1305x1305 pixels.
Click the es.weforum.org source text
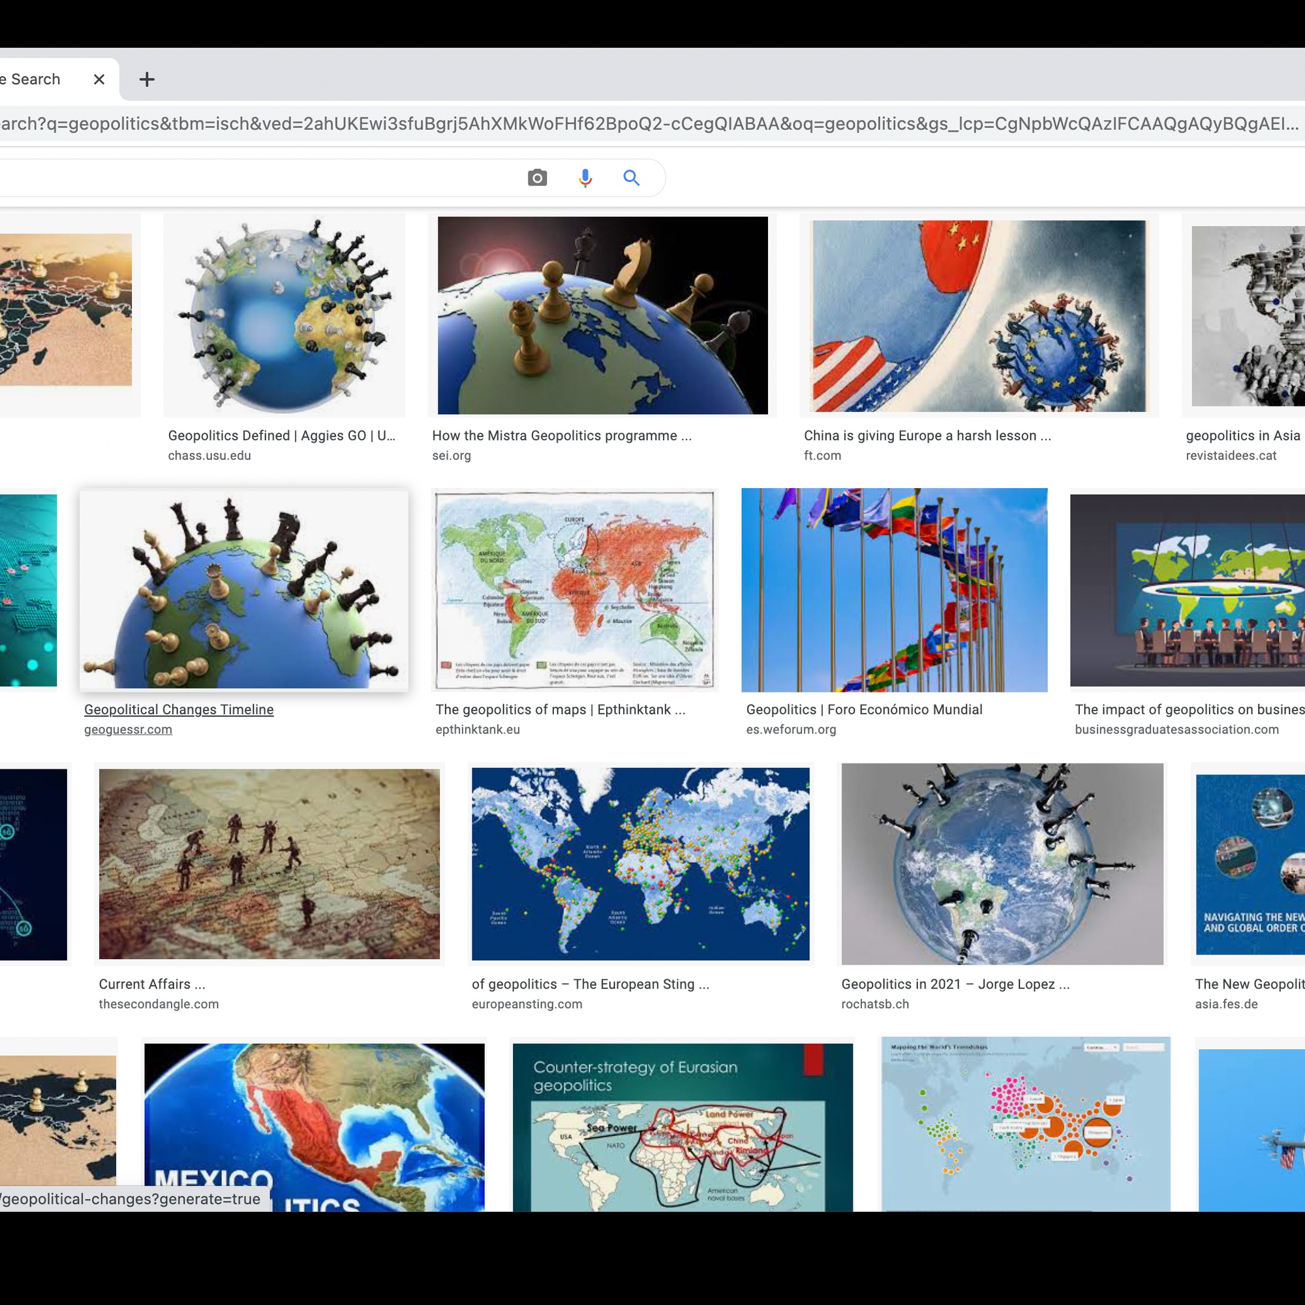[x=791, y=729]
